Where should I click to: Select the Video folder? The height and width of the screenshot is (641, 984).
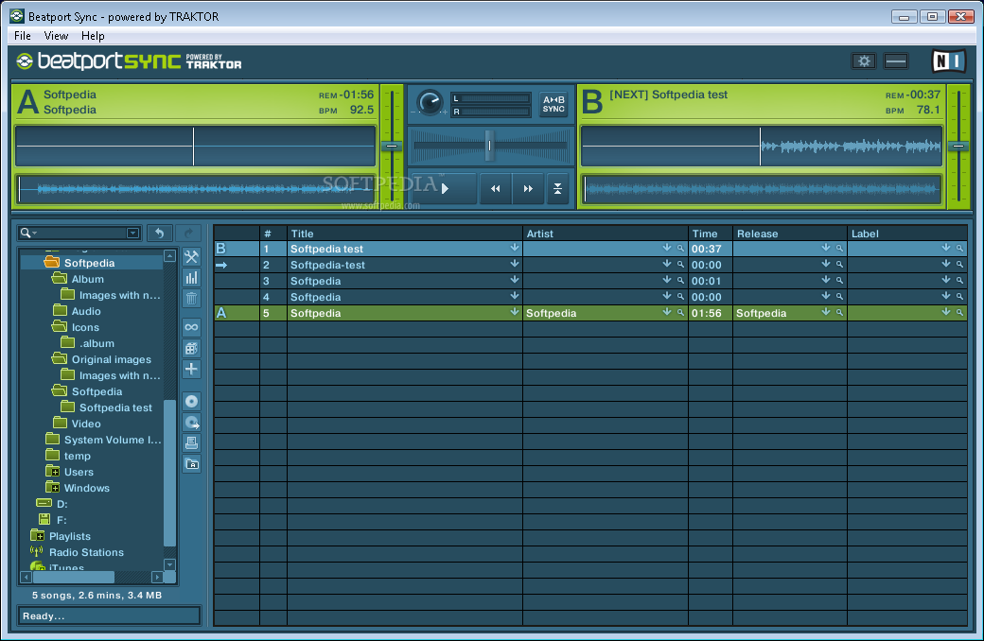86,424
